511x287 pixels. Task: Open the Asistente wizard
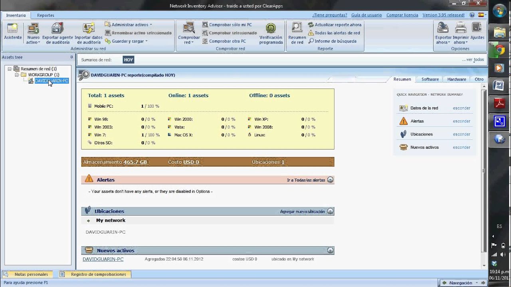(x=13, y=31)
